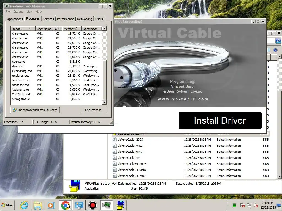Open Options menu in Task Manager
282x211 pixels.
tap(18, 12)
